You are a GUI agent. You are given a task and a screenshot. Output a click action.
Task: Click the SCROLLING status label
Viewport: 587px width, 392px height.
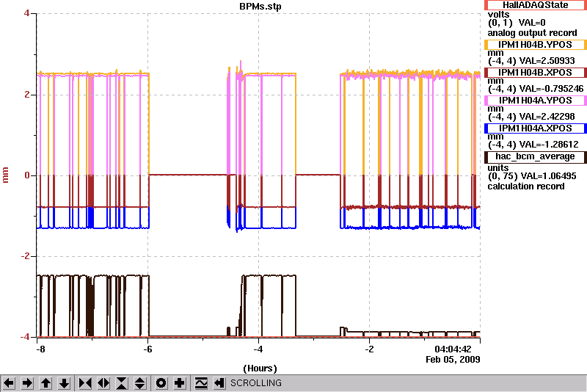[255, 383]
